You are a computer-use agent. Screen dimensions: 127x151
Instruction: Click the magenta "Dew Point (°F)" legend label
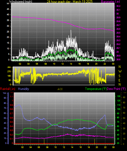pos(116,89)
